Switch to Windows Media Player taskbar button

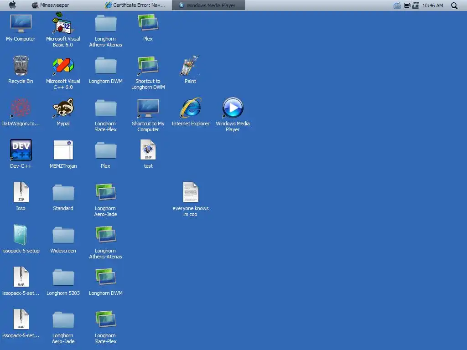208,5
